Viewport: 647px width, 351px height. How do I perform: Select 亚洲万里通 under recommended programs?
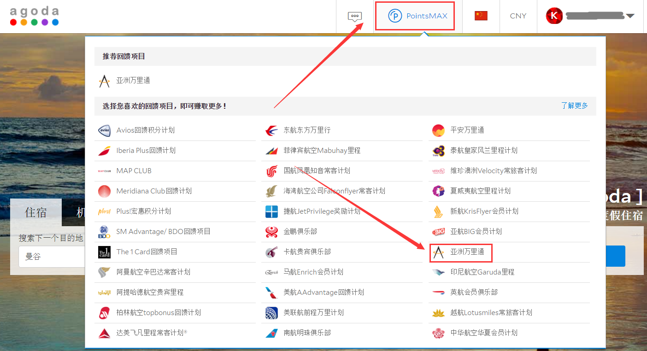[x=133, y=81]
